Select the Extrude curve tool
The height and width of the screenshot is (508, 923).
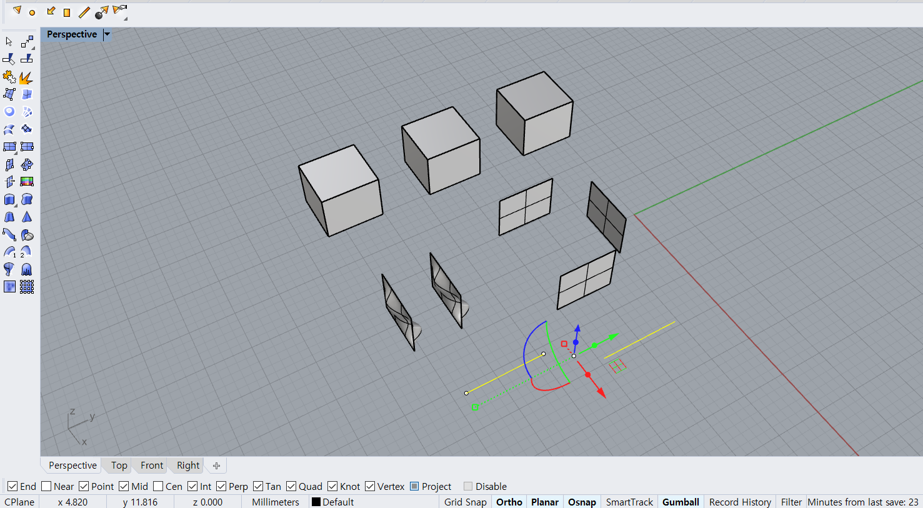coord(9,199)
